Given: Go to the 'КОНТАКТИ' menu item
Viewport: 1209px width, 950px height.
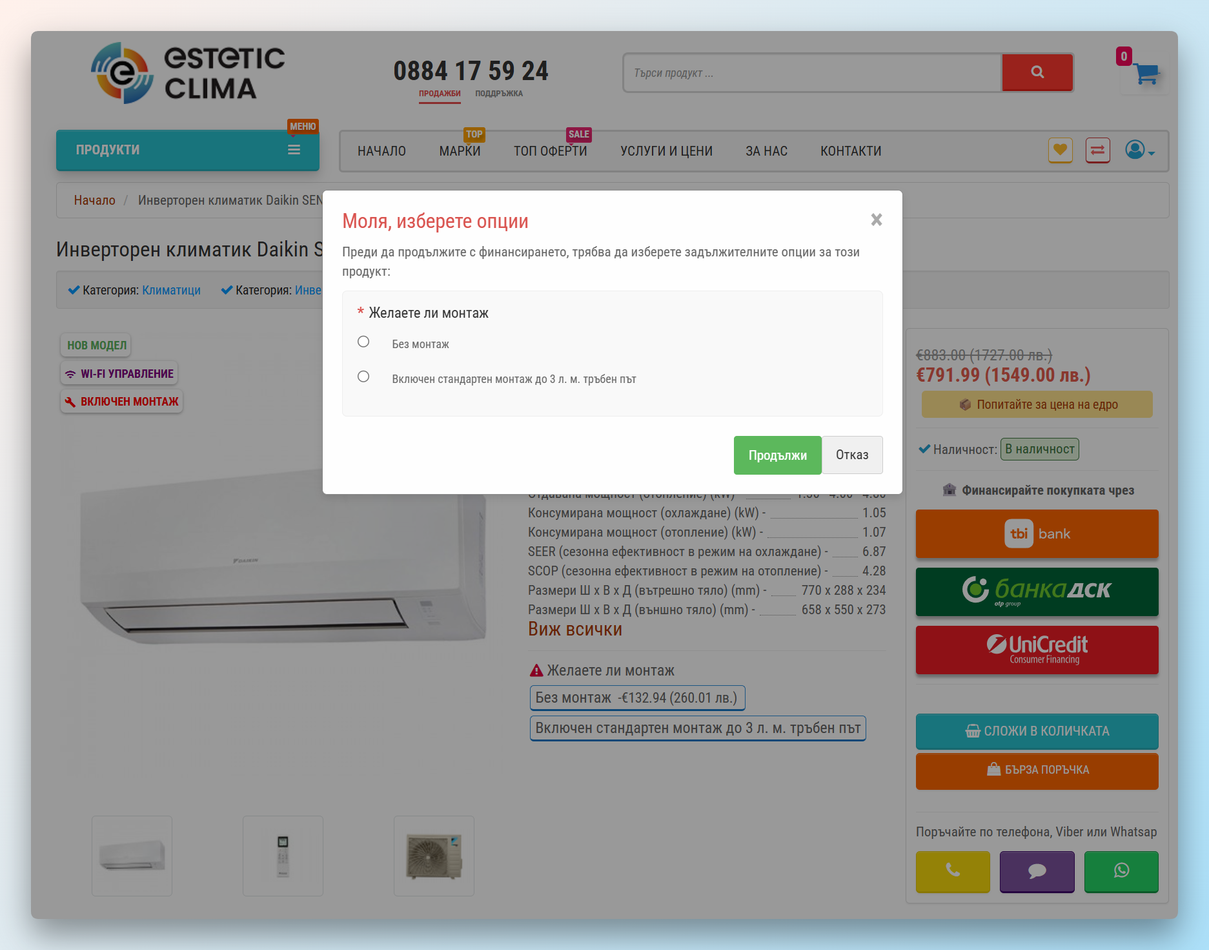Looking at the screenshot, I should click(850, 151).
